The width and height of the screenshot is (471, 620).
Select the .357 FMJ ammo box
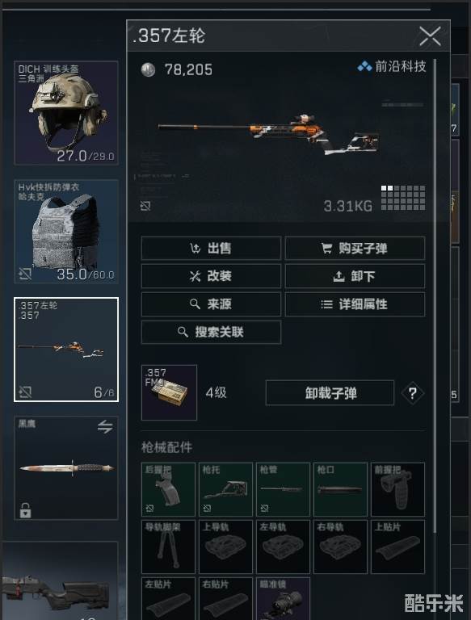coord(169,392)
